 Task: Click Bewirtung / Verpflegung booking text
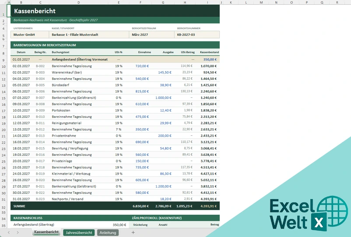point(70,148)
